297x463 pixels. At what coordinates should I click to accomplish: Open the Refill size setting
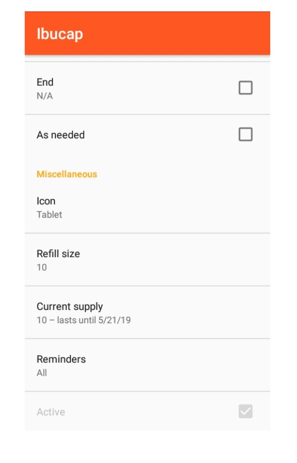click(147, 260)
